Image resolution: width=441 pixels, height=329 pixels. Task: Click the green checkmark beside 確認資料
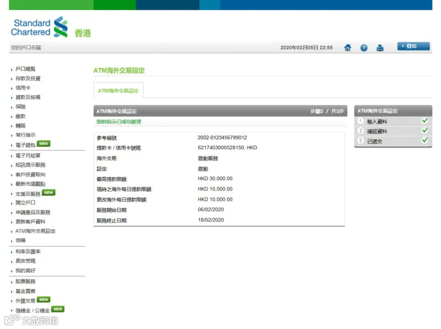coord(424,131)
